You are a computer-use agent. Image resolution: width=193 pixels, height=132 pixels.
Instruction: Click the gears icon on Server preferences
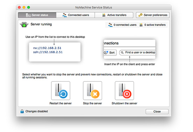pyautogui.click(x=140, y=15)
